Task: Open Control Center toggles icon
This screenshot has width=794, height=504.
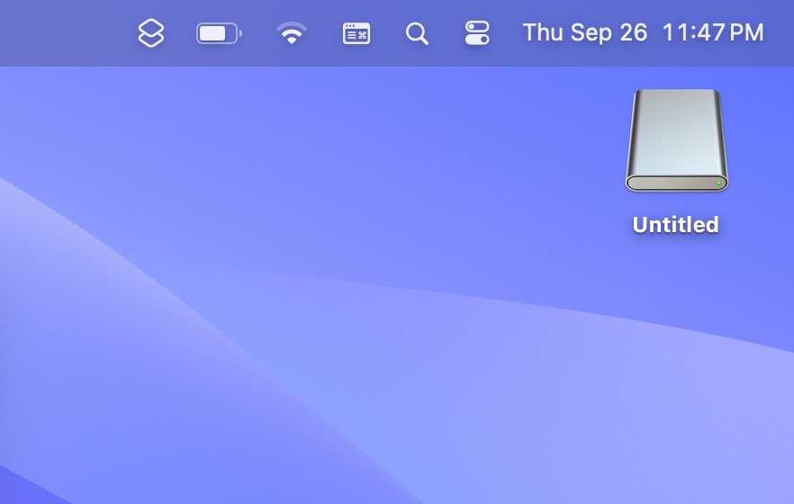Action: [x=477, y=33]
